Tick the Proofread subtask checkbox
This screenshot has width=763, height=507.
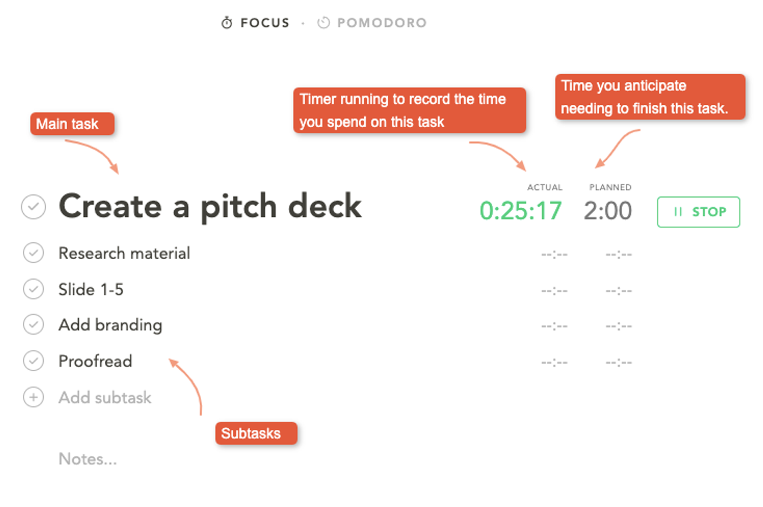click(x=33, y=361)
